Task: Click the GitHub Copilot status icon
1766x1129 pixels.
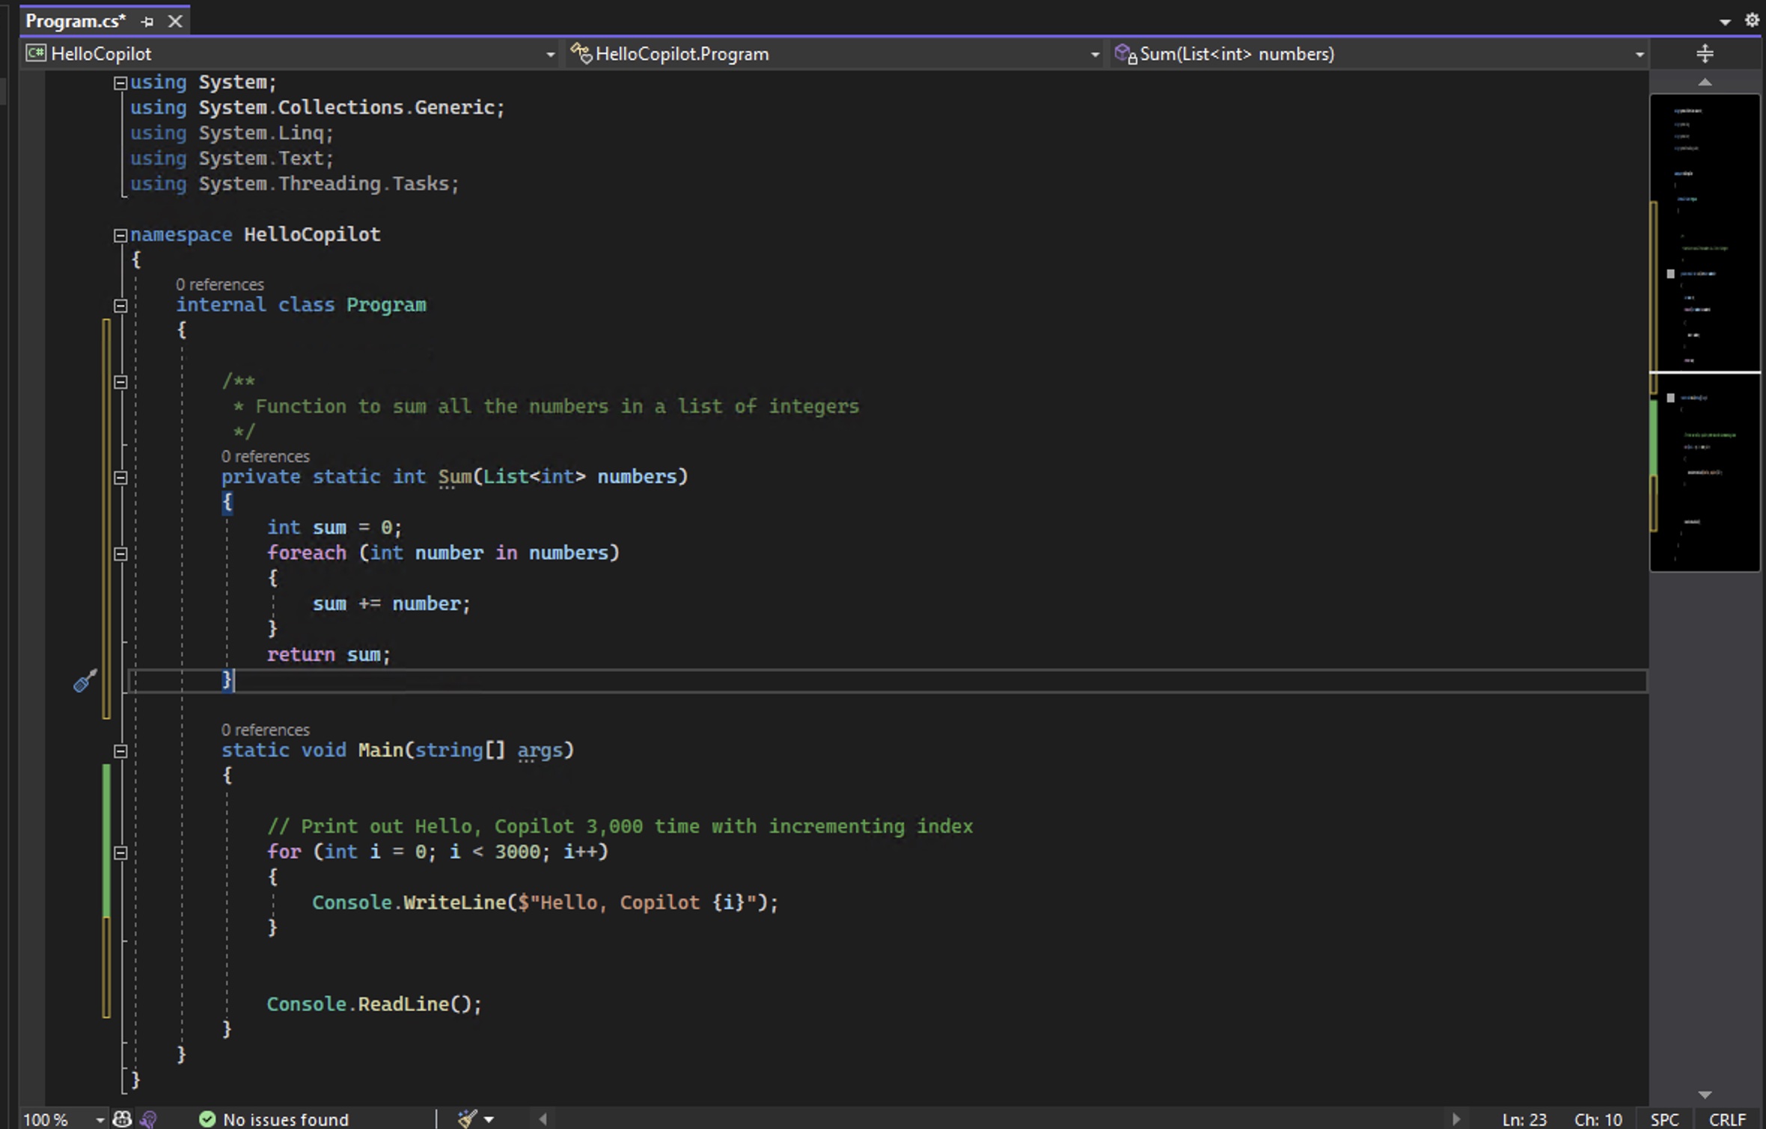Action: coord(121,1119)
